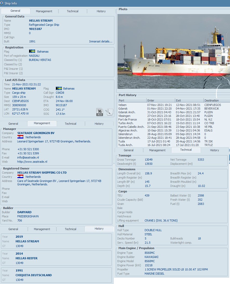Image resolution: width=230 pixels, height=284 pixels.
Task: Click the 1 SCREW PROPELLER SOLID LB propeller value
Action: click(176, 269)
